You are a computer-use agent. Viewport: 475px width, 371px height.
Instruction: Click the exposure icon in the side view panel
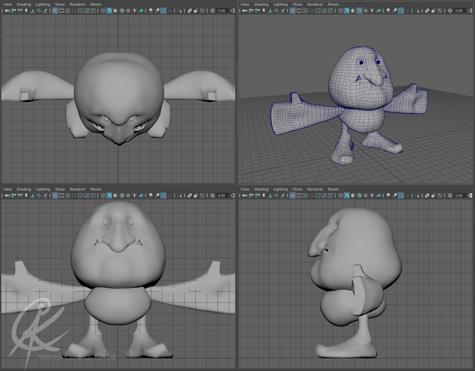[x=450, y=195]
